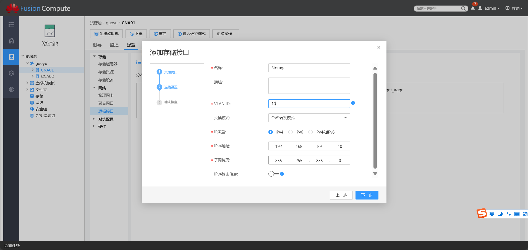Click the Huawei FusionCompute logo

click(38, 8)
